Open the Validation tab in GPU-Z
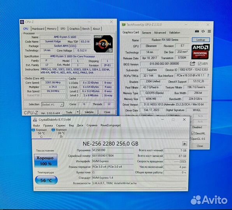 click(174, 33)
